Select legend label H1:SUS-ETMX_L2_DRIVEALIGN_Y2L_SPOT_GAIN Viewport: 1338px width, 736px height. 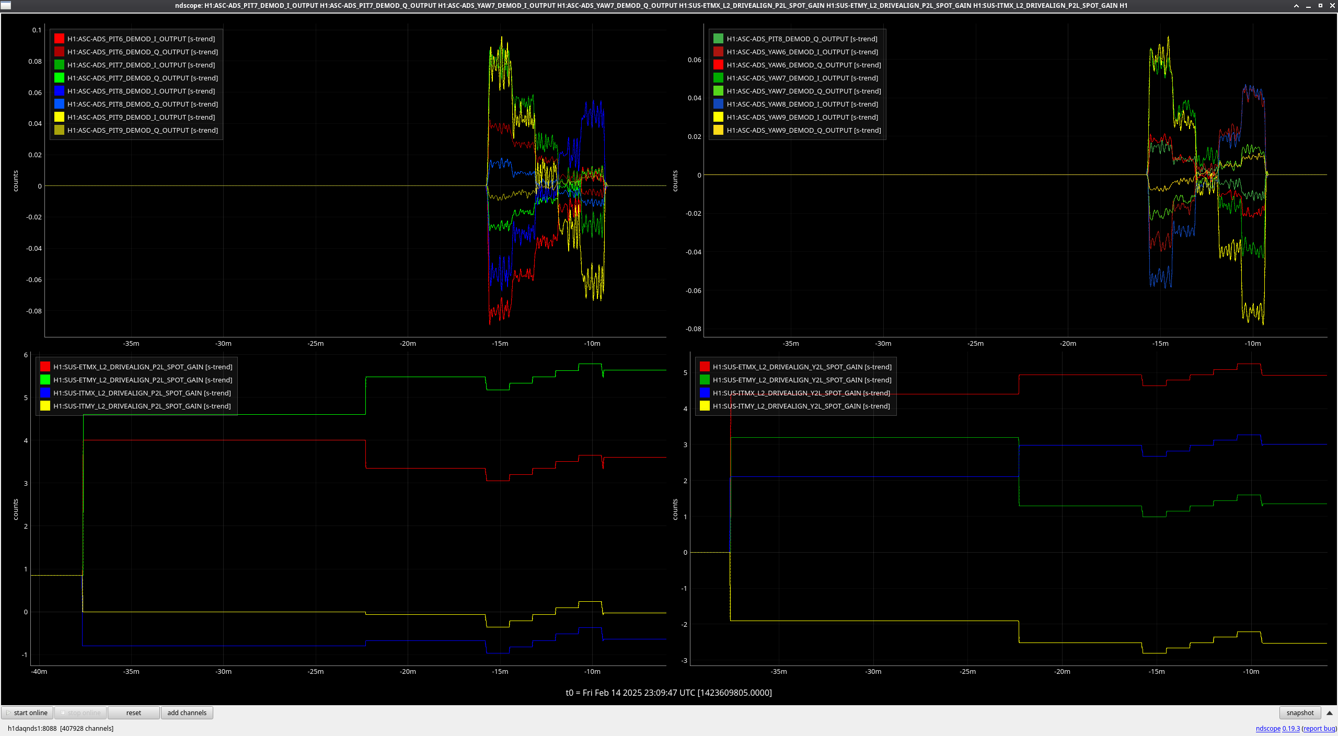click(802, 367)
